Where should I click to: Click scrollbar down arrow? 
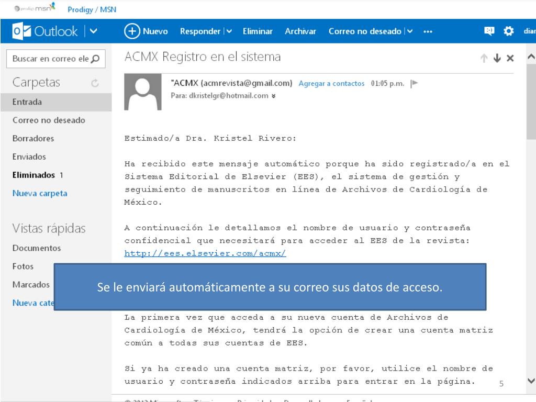tap(531, 381)
